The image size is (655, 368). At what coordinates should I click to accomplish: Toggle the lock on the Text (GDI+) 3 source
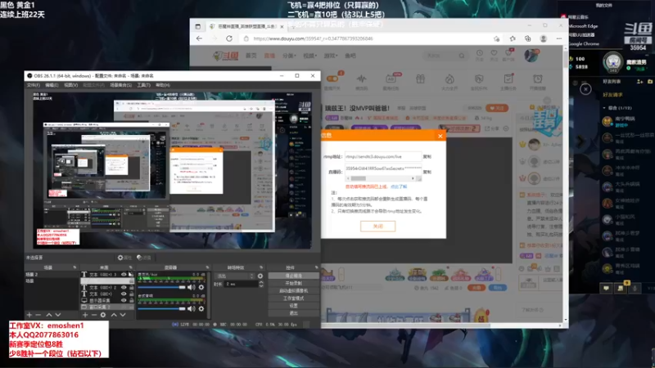[x=131, y=274]
